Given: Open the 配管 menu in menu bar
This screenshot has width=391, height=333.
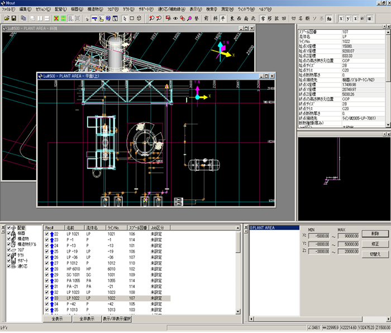Looking at the screenshot, I should click(x=60, y=10).
